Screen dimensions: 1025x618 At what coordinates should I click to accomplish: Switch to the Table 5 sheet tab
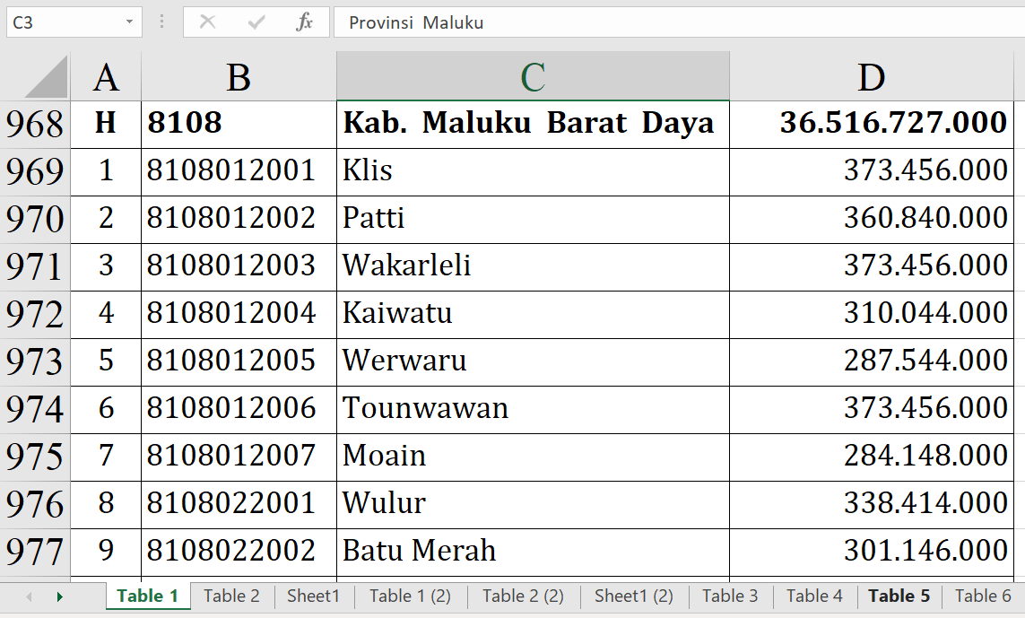pos(899,596)
